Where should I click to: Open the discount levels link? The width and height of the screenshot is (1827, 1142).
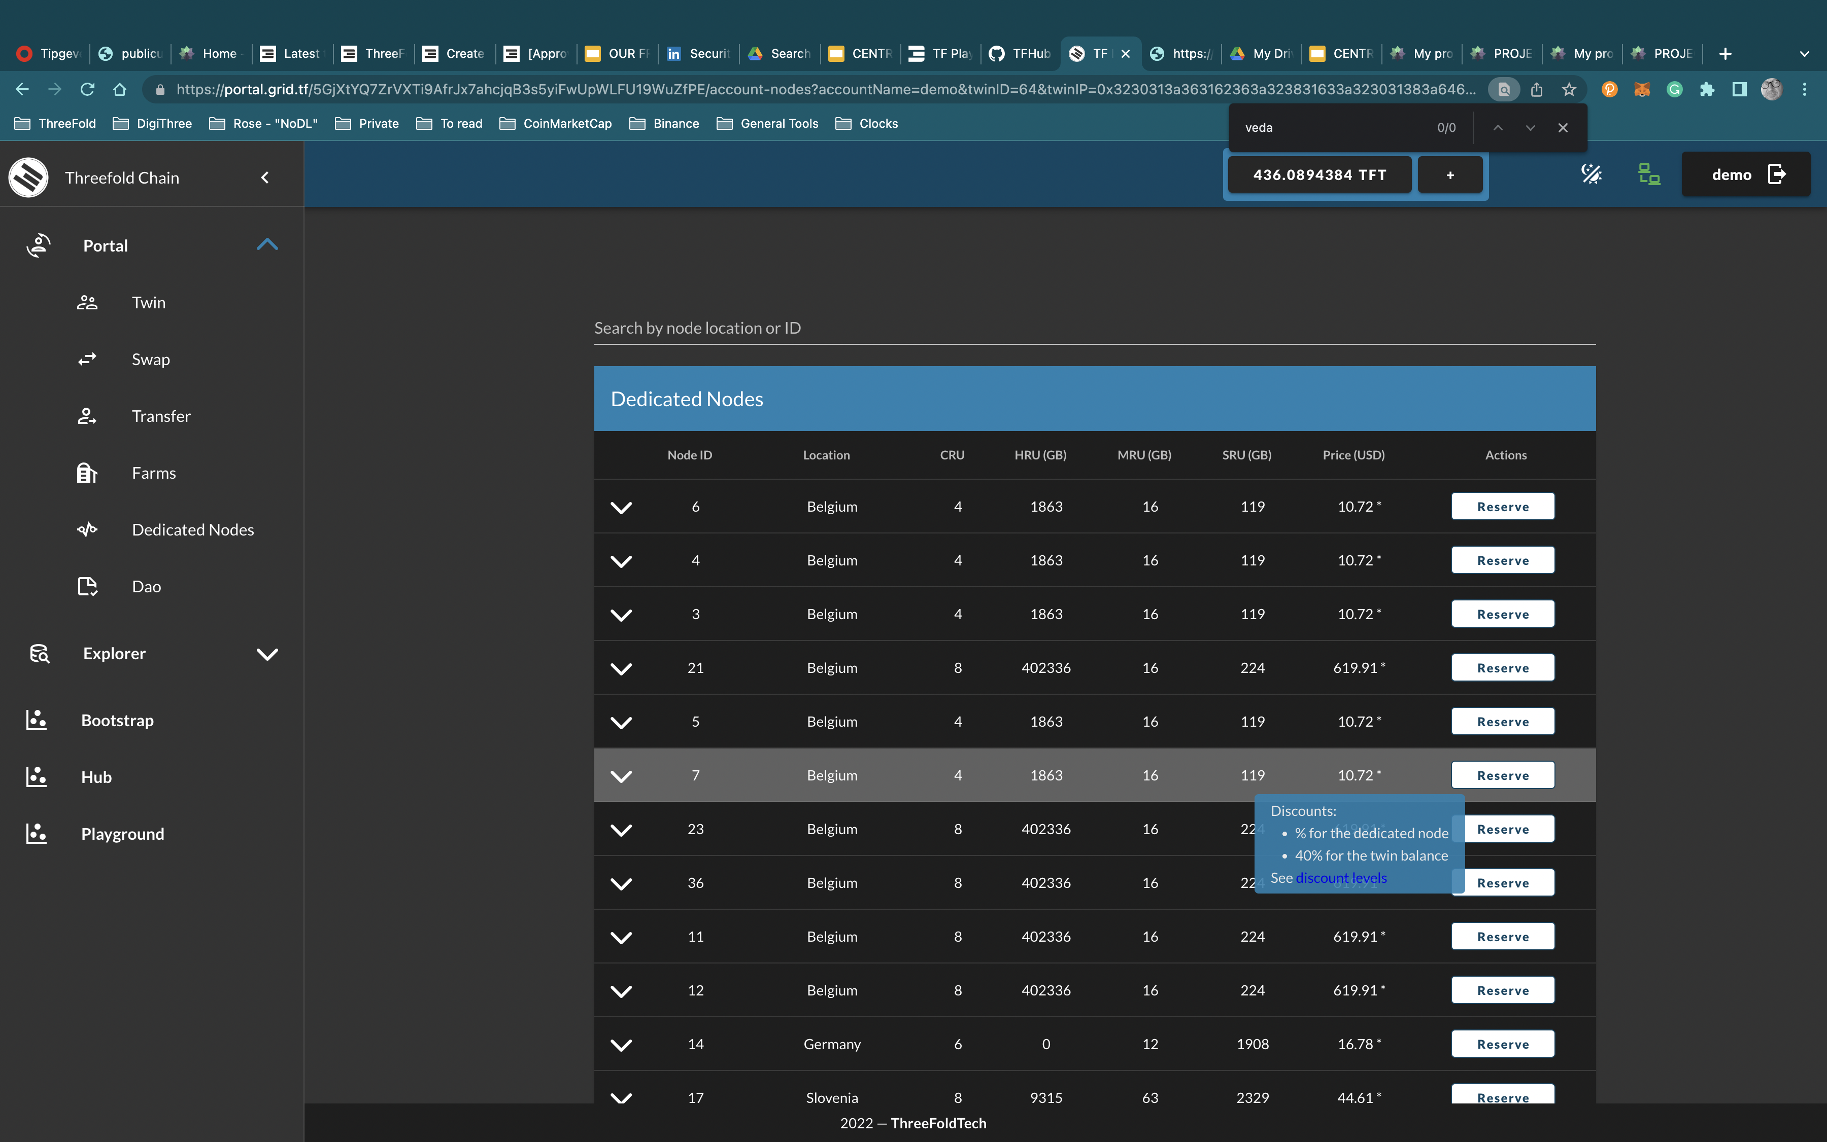click(1340, 878)
